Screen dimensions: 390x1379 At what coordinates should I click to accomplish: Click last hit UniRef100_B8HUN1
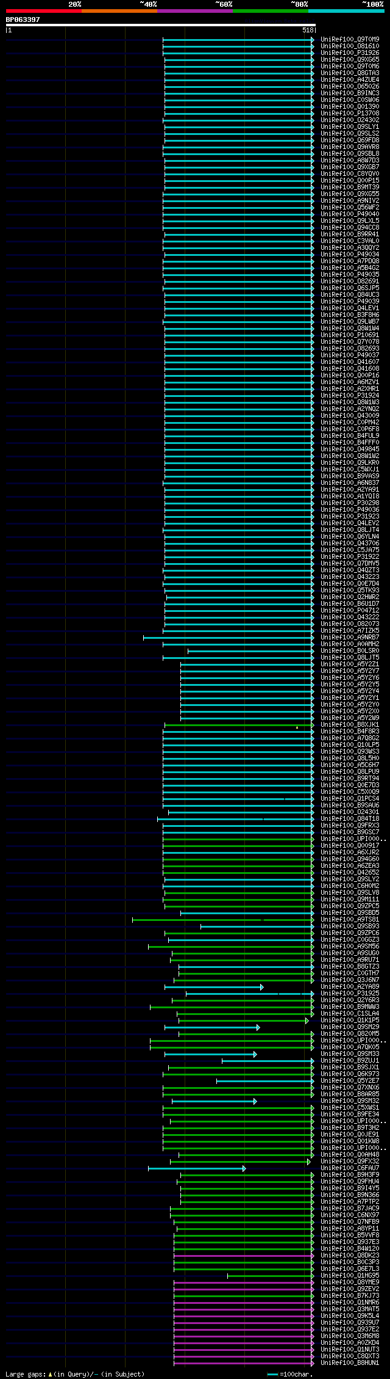(350, 1363)
